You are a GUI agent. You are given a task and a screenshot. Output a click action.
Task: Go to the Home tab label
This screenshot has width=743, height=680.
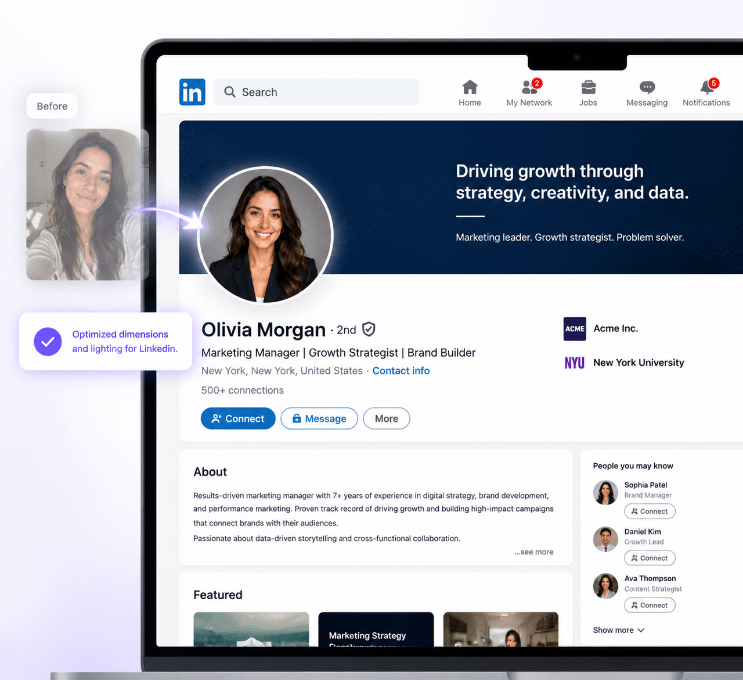(470, 102)
